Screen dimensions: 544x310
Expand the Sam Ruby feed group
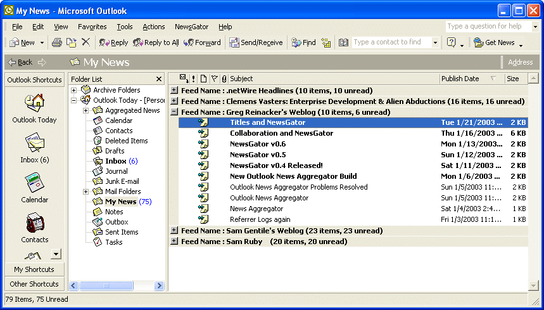pos(175,242)
